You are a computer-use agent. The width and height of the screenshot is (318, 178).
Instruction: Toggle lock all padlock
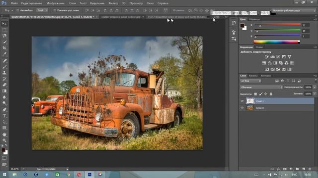pyautogui.click(x=271, y=94)
